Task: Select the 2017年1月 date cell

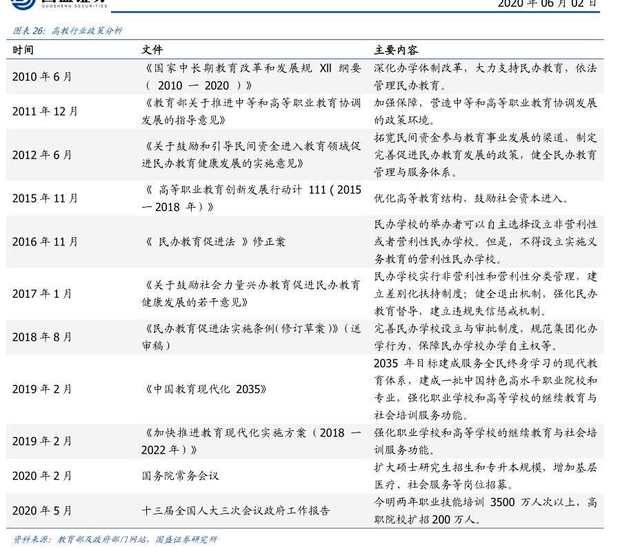Action: point(42,294)
